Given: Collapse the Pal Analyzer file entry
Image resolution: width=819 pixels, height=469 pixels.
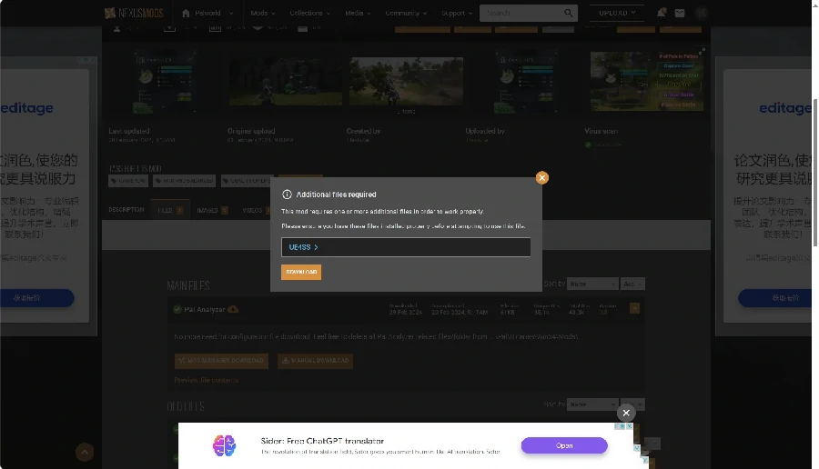Looking at the screenshot, I should click(x=634, y=309).
